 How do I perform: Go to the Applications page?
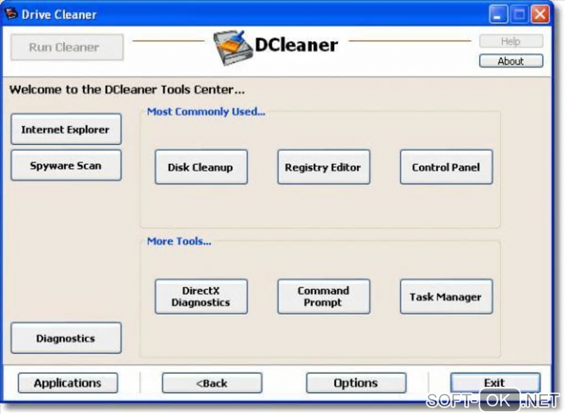click(x=68, y=382)
